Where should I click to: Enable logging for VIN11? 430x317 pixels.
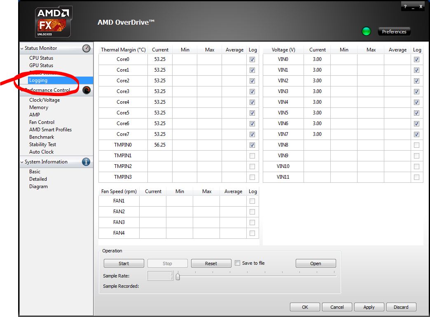point(416,177)
